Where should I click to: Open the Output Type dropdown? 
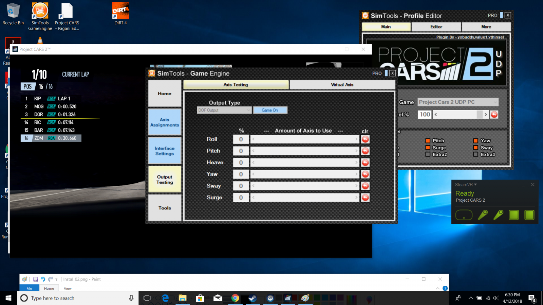tap(224, 110)
